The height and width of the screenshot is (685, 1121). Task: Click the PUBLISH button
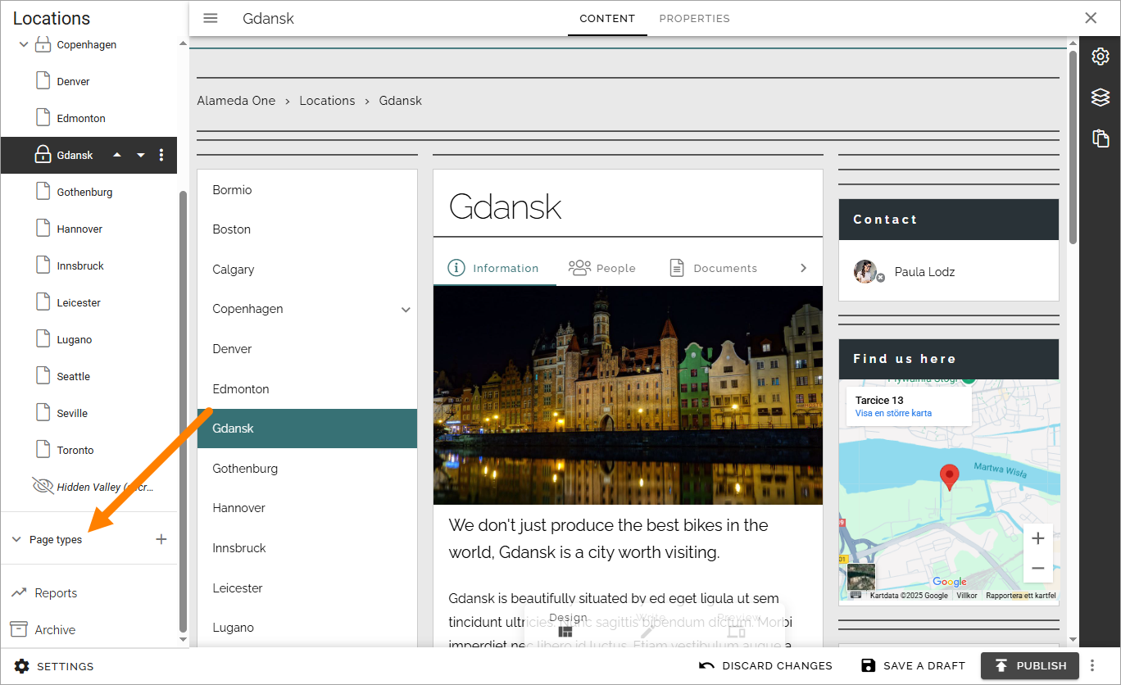click(1031, 665)
